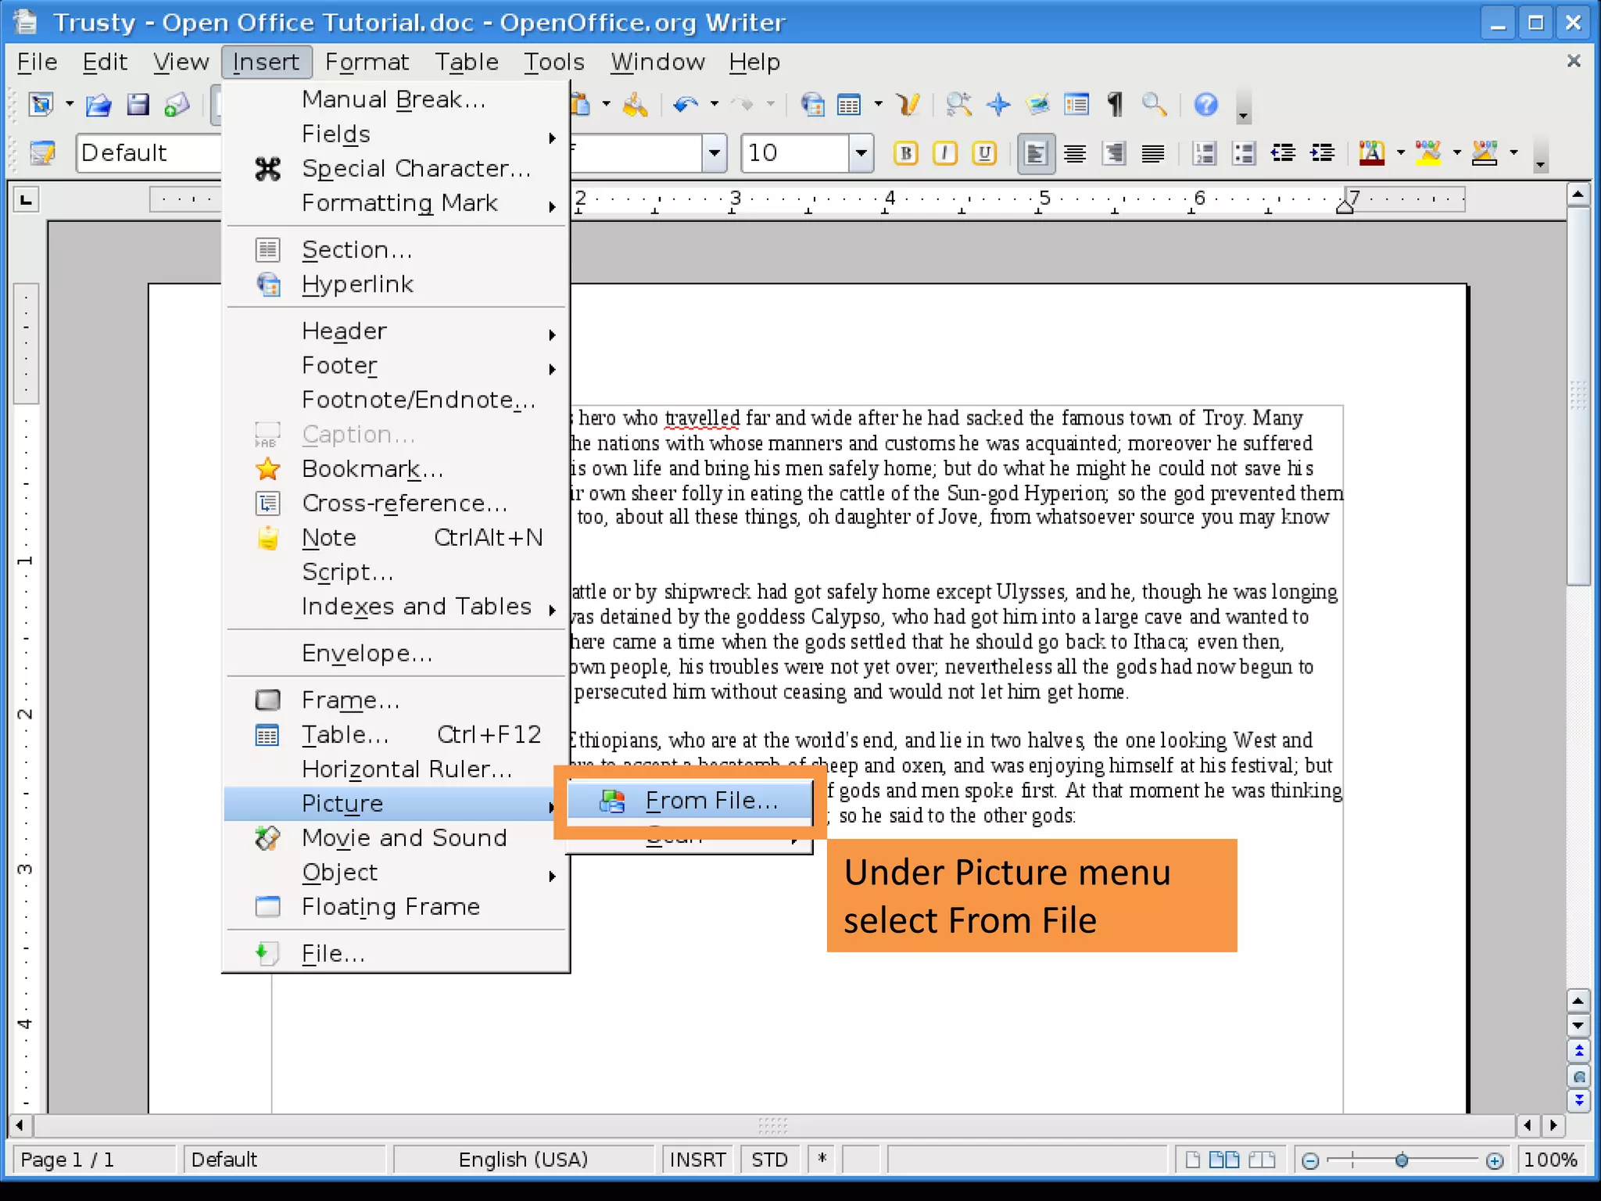Click the horizontal scrollbar track
Screen dimensions: 1601x1201
774,1126
